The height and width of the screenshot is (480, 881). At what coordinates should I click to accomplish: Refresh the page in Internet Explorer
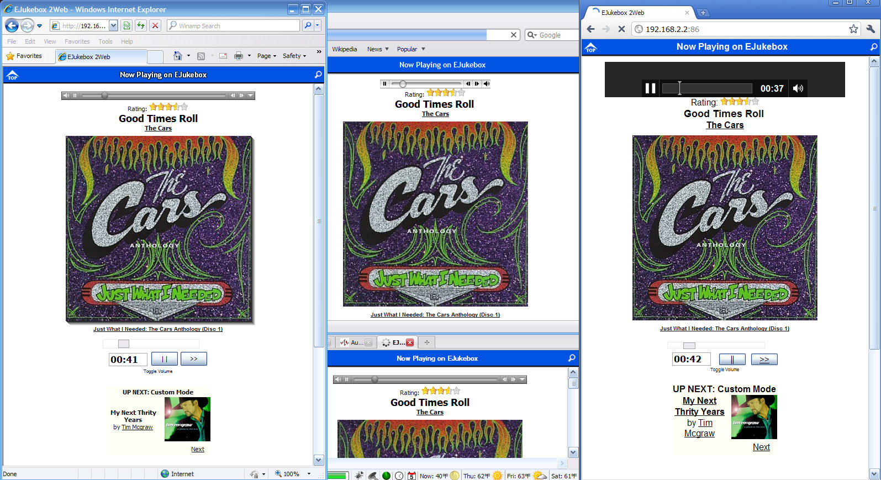point(141,25)
